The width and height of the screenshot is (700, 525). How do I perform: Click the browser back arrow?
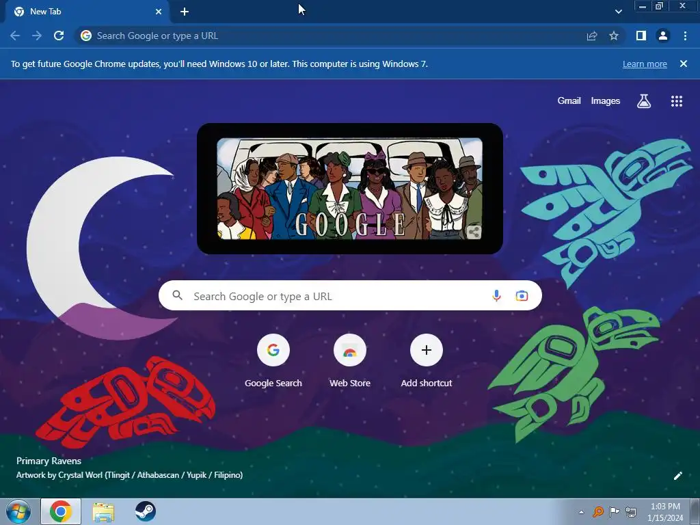pyautogui.click(x=15, y=36)
